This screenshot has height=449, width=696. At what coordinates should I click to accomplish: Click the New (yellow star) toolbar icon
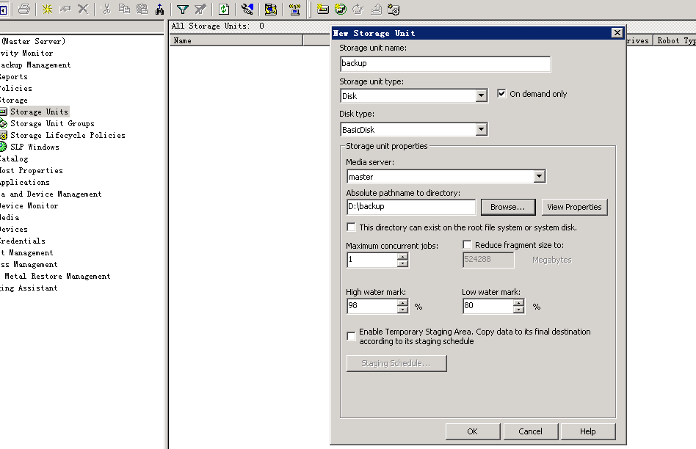[x=47, y=9]
